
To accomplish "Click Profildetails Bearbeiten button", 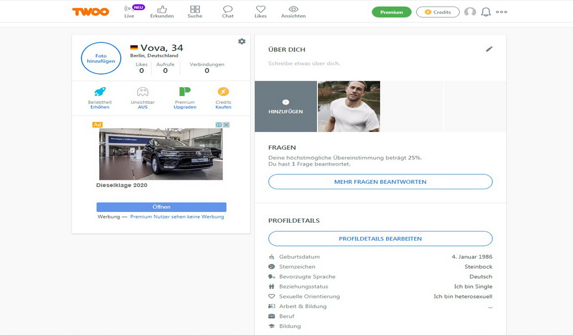I will [380, 238].
